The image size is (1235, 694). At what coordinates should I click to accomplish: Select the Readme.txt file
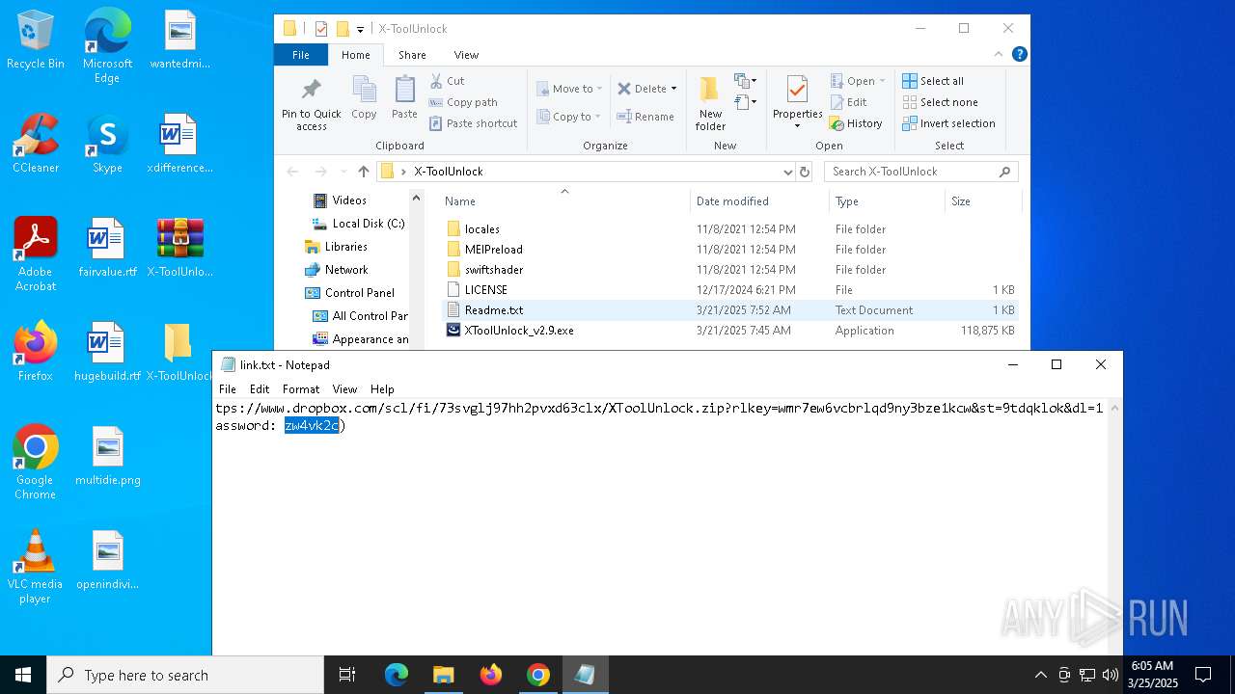[729, 310]
